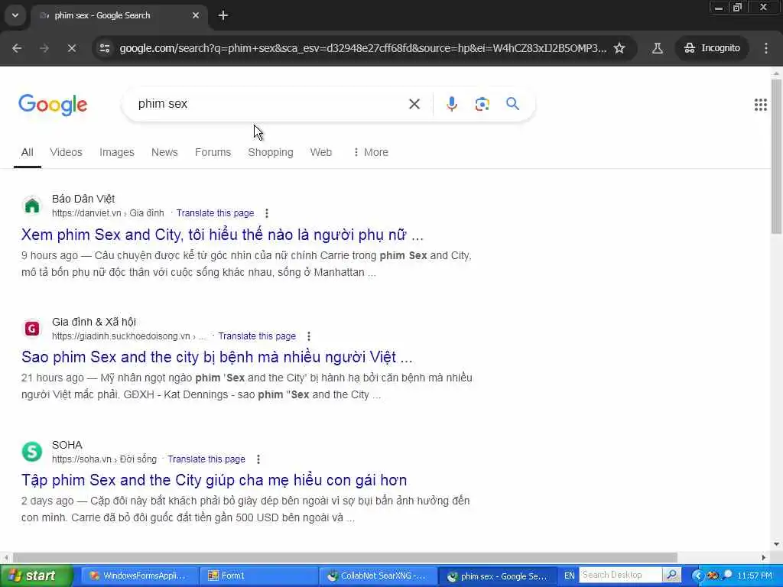The height and width of the screenshot is (587, 783).
Task: Switch to Shopping results tab
Action: tap(271, 152)
